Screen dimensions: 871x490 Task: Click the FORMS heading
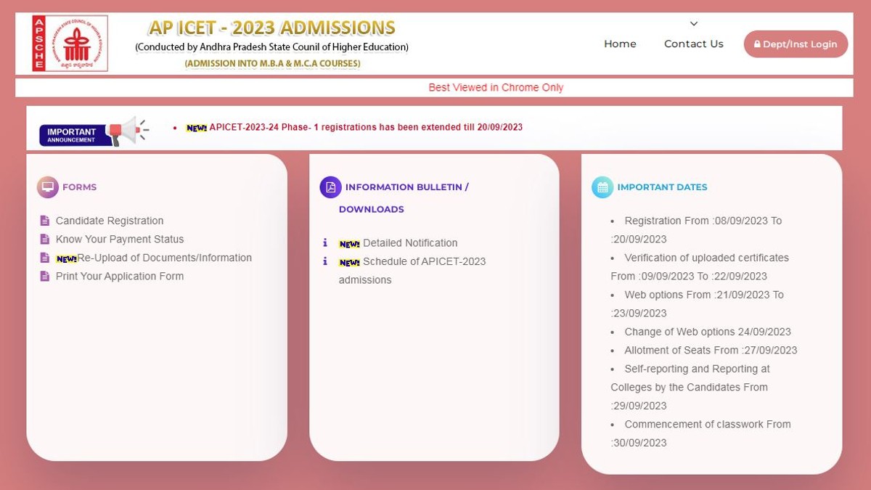tap(79, 187)
